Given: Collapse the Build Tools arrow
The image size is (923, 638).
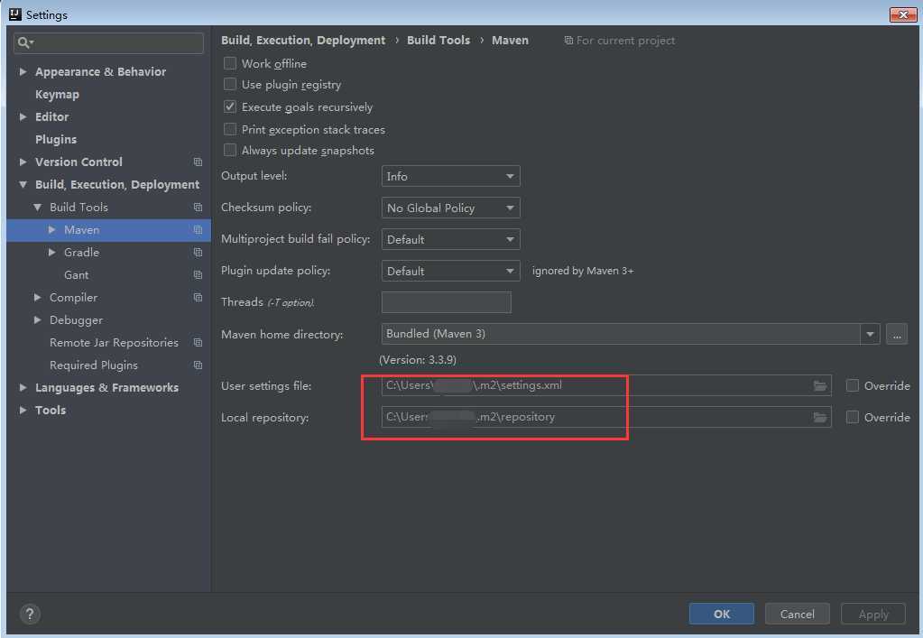Looking at the screenshot, I should coord(38,208).
